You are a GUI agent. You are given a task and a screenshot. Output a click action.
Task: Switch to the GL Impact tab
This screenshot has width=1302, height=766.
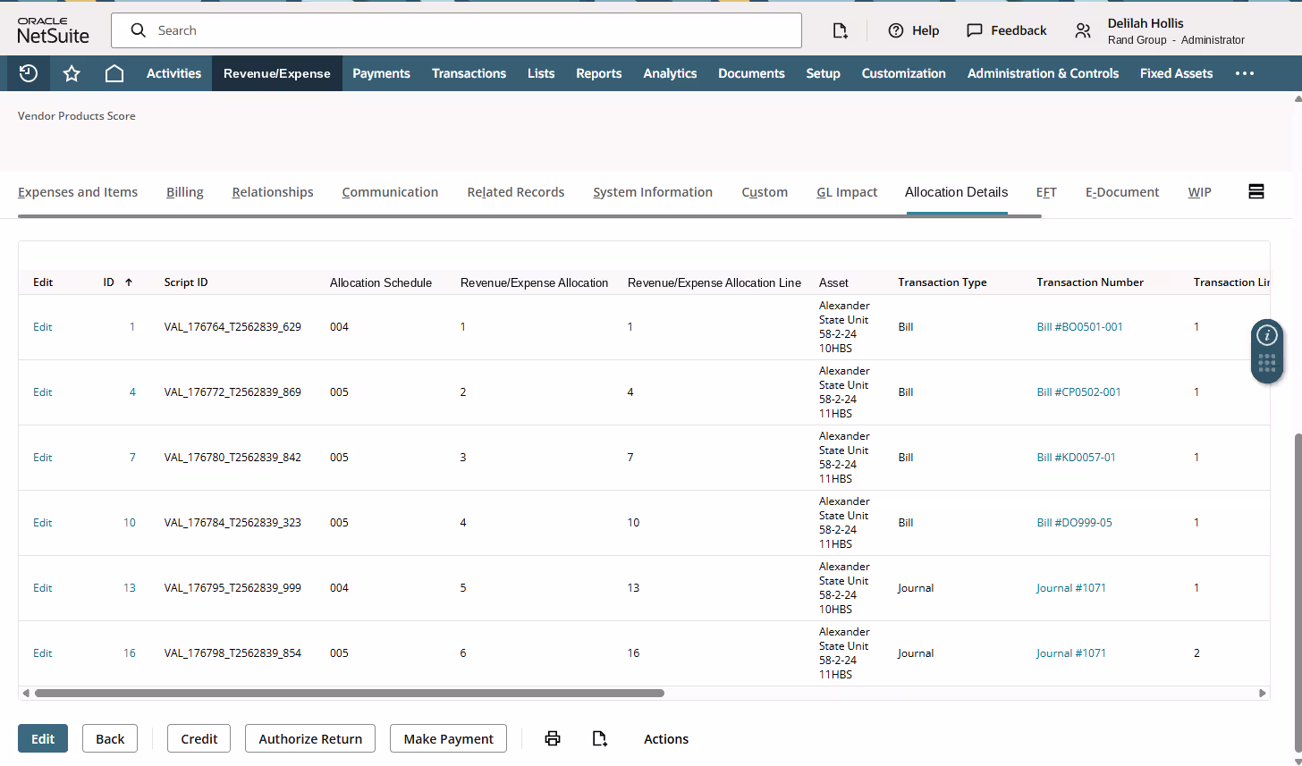click(x=847, y=192)
